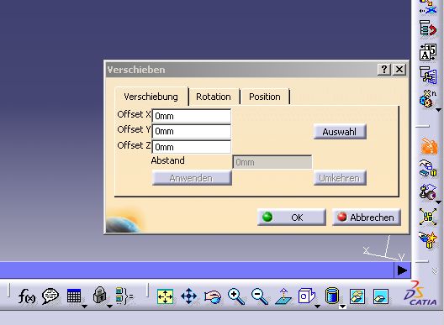
Task: Click the Fit All In icon
Action: [x=165, y=296]
